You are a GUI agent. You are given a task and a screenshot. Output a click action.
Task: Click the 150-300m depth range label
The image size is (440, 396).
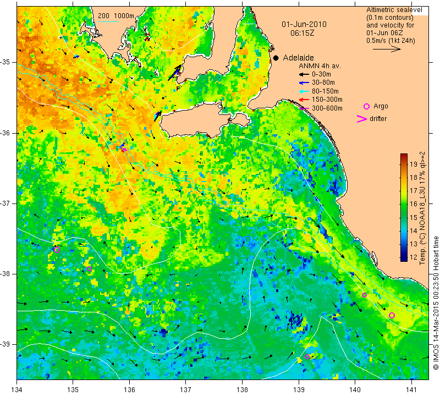coord(327,100)
